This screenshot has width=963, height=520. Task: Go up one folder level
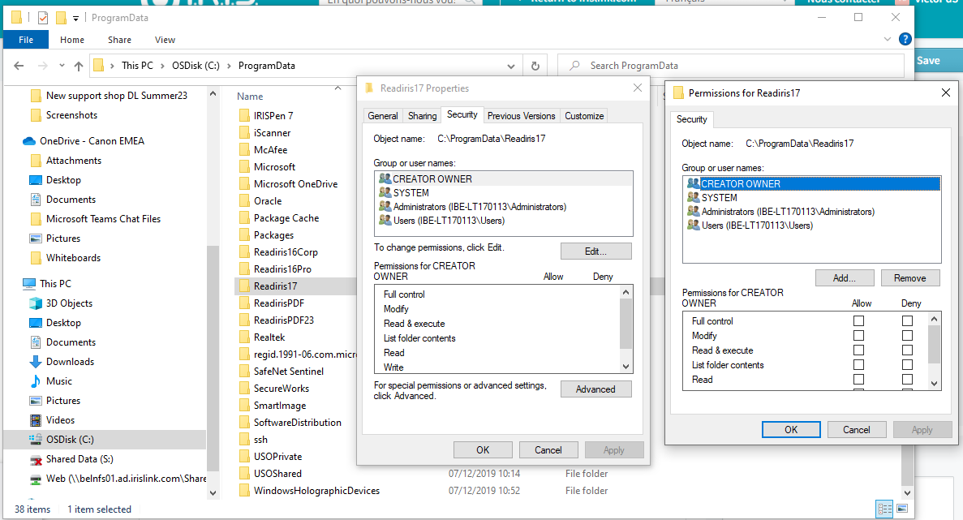(79, 66)
